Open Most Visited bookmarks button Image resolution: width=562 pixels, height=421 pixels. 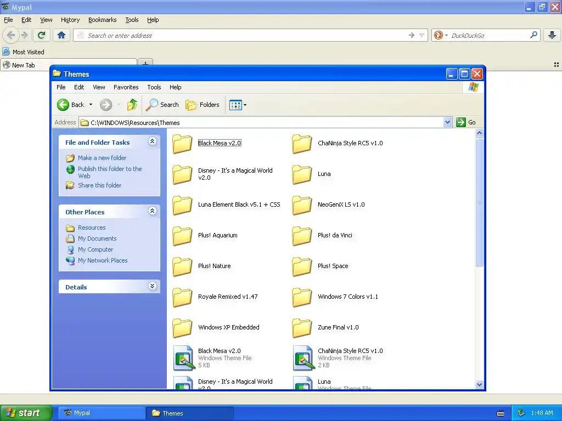tap(23, 52)
